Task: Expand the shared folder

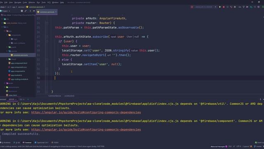Action: pyautogui.click(x=7, y=59)
